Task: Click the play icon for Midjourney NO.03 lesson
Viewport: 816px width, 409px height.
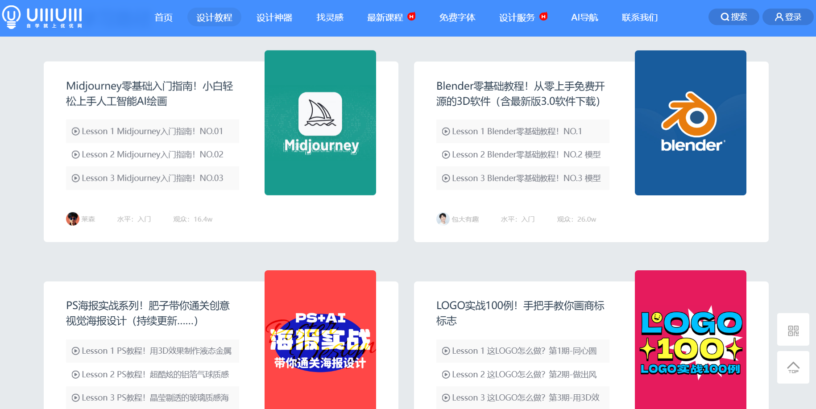Action: click(76, 178)
